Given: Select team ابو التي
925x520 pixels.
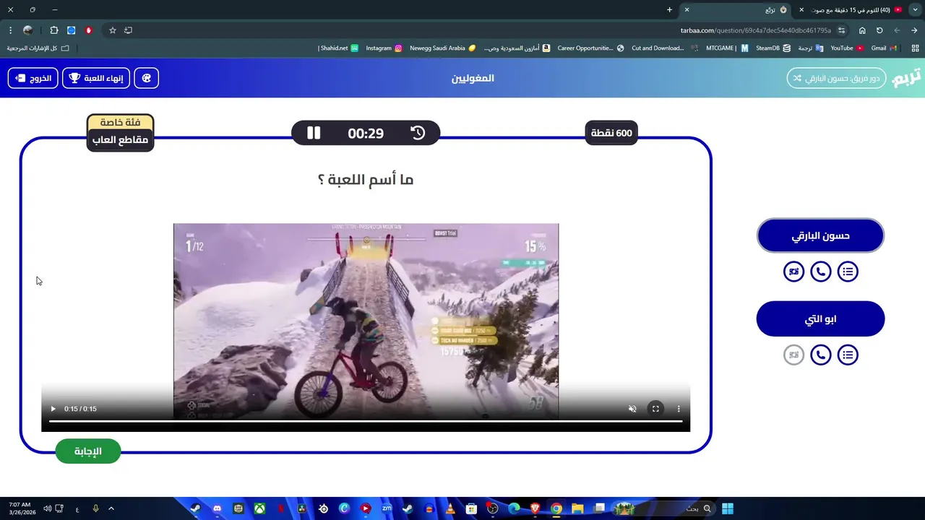Looking at the screenshot, I should (820, 318).
